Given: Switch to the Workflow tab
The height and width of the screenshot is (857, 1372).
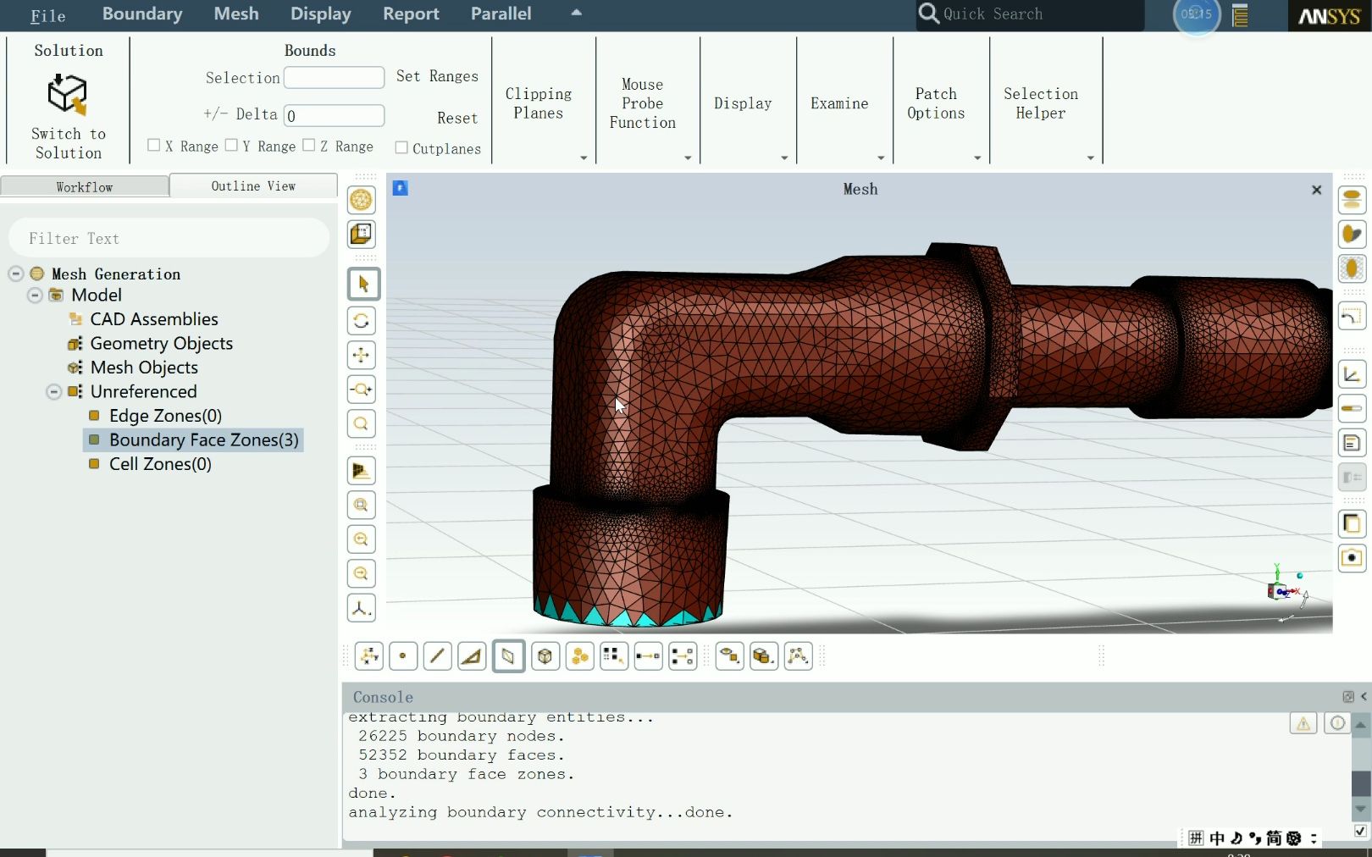Looking at the screenshot, I should click(x=85, y=186).
